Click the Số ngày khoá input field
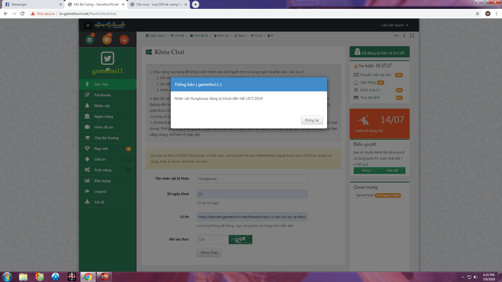Image resolution: width=502 pixels, height=282 pixels. (252, 194)
